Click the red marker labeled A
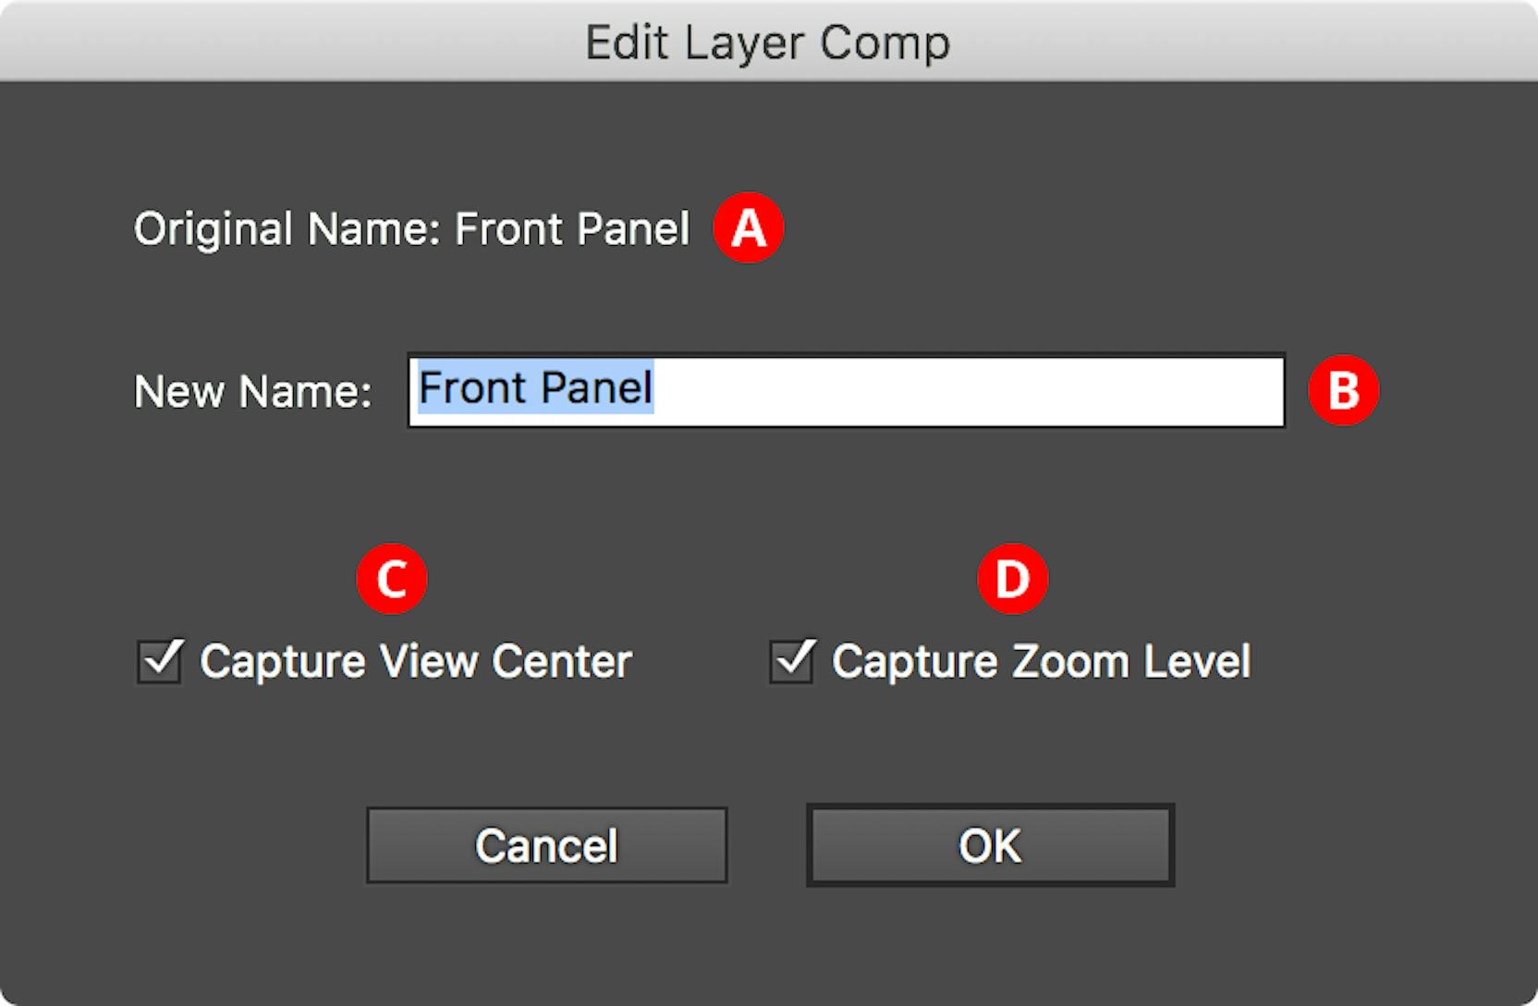 (749, 227)
